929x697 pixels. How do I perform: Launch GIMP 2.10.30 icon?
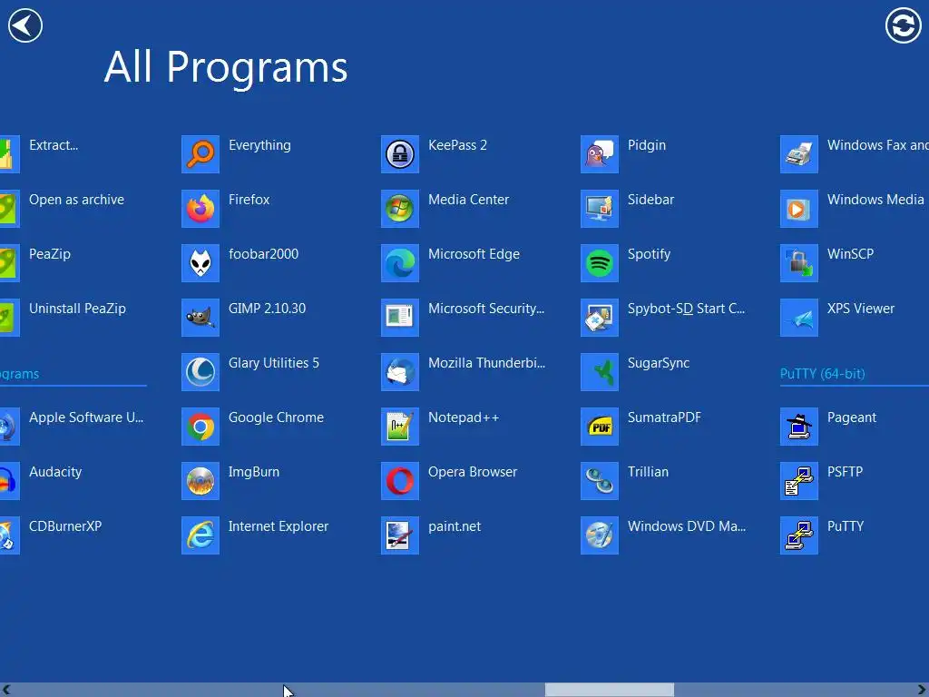(200, 318)
